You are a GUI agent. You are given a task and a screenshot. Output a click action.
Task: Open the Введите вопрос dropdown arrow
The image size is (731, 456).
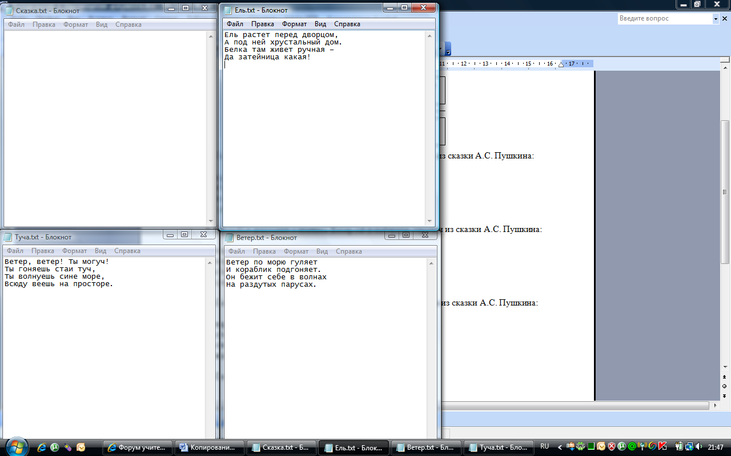point(716,19)
